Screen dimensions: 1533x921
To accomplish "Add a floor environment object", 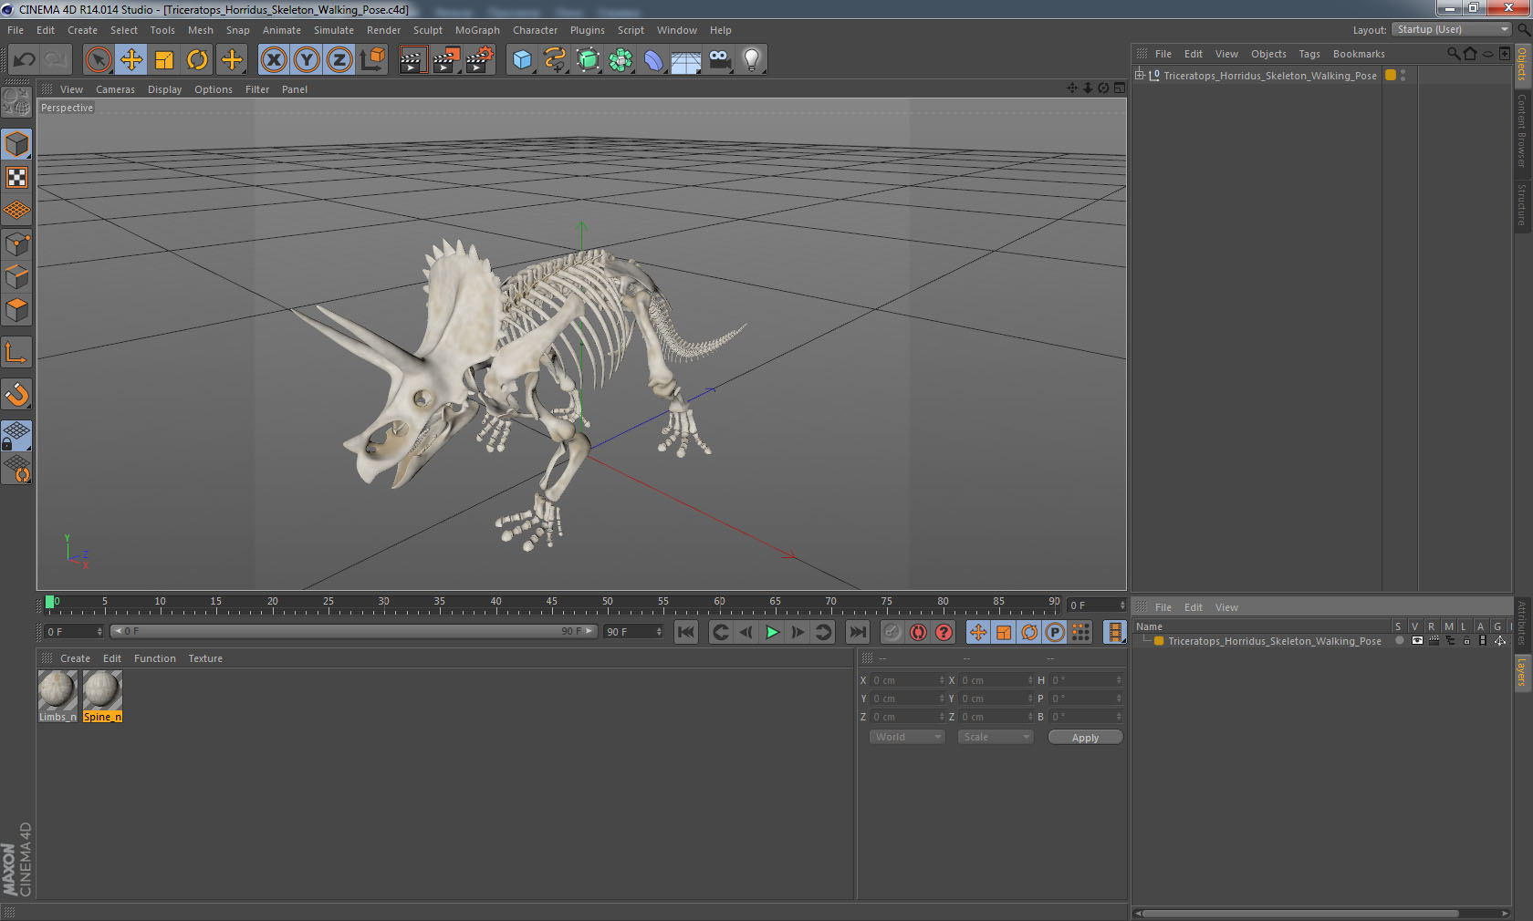I will tap(686, 60).
